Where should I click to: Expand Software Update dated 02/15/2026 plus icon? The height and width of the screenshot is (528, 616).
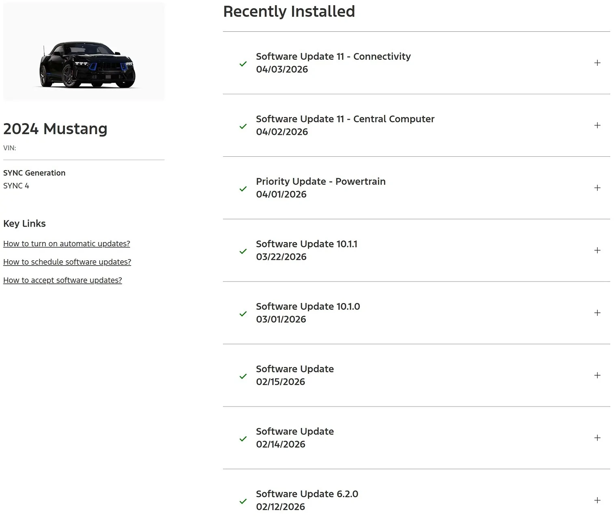[597, 376]
